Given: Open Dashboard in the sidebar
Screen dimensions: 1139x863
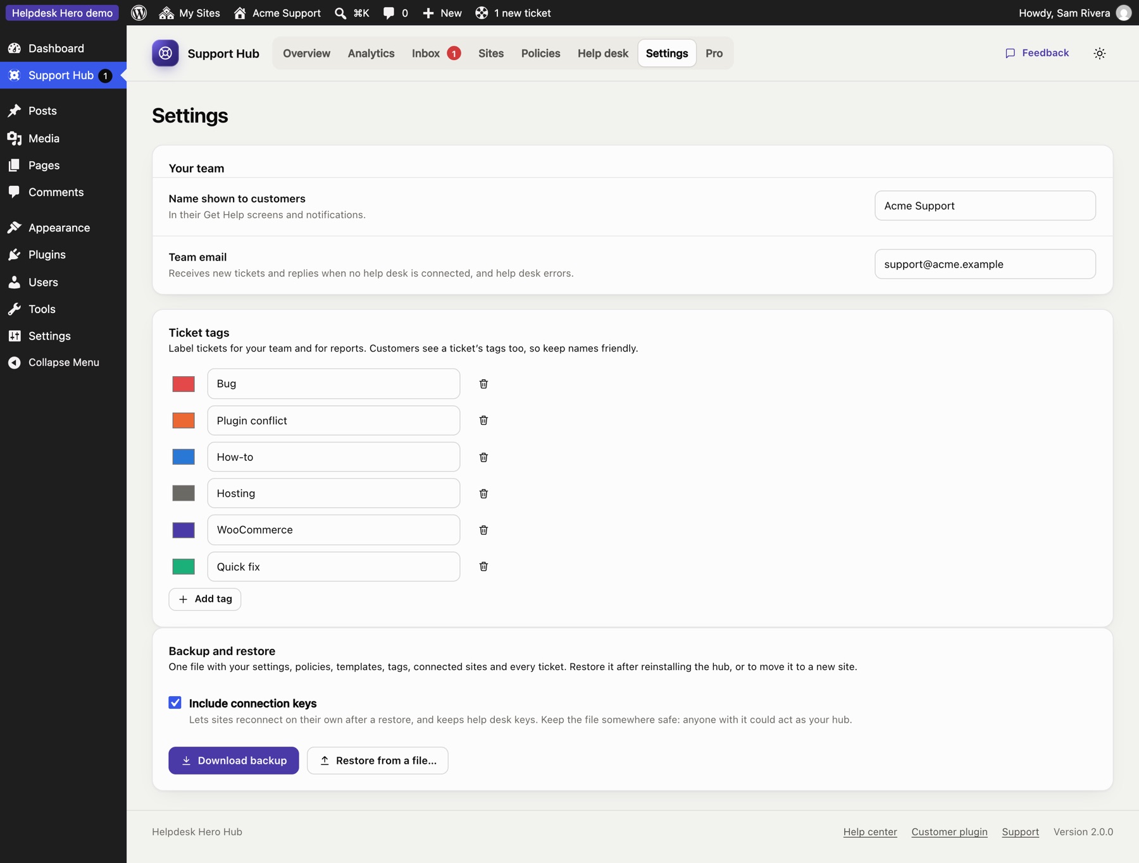Looking at the screenshot, I should 63,48.
